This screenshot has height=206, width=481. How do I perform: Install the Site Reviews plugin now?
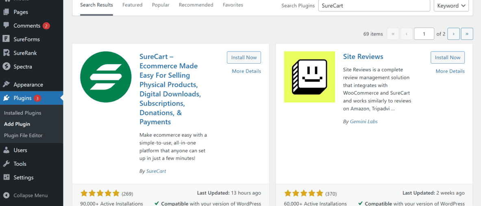pos(448,58)
